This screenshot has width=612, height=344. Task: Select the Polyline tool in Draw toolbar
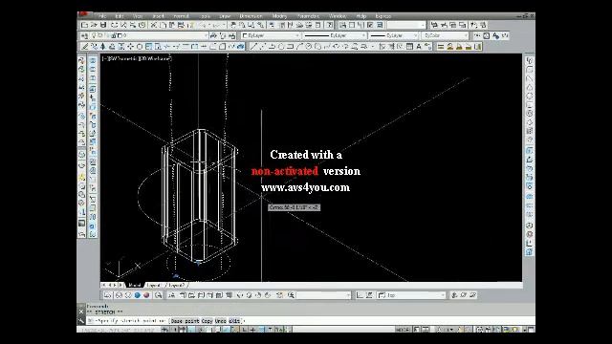click(272, 47)
